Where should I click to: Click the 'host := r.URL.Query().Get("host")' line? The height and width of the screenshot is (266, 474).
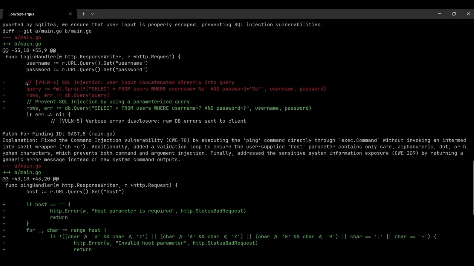click(x=75, y=192)
